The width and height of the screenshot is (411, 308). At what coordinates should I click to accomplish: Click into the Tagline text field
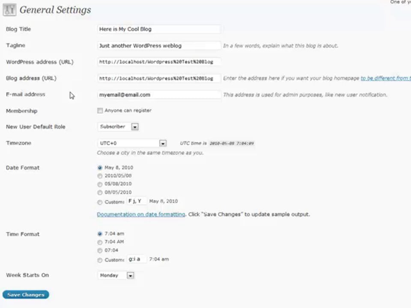[159, 46]
